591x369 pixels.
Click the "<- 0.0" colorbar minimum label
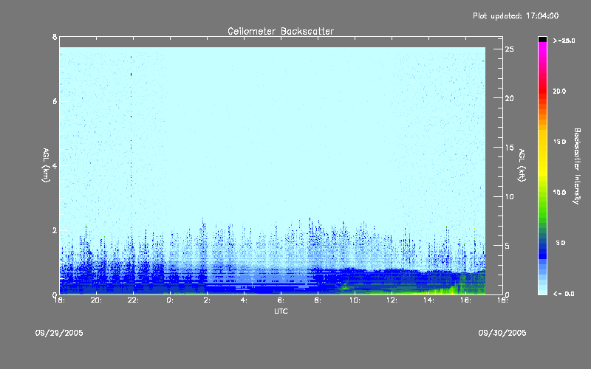[x=564, y=294]
